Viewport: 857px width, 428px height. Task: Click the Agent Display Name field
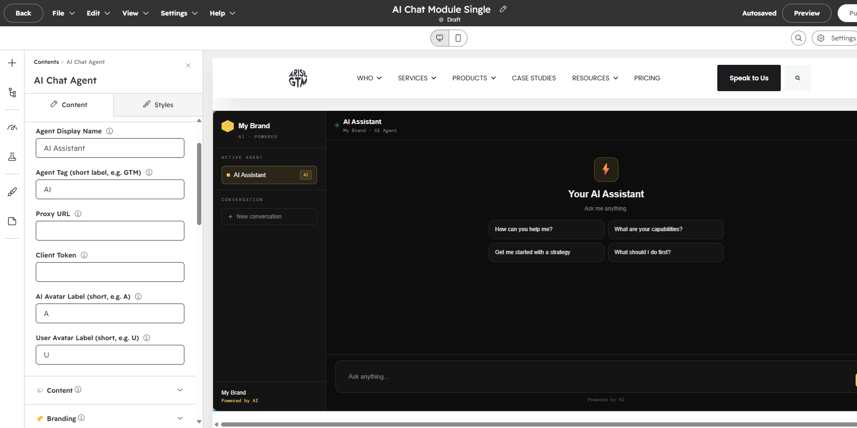point(110,148)
